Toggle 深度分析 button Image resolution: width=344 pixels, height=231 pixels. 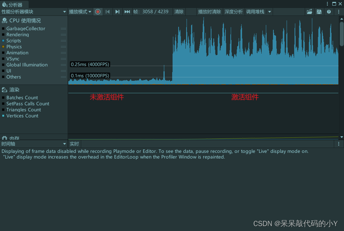(233, 12)
